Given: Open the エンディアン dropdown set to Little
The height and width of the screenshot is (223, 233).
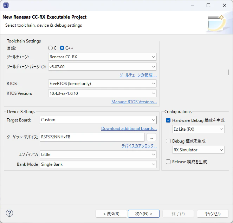Looking at the screenshot, I should click(x=98, y=155).
